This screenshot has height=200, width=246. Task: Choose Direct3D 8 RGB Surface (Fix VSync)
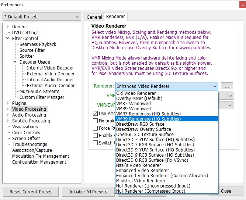pos(167,160)
